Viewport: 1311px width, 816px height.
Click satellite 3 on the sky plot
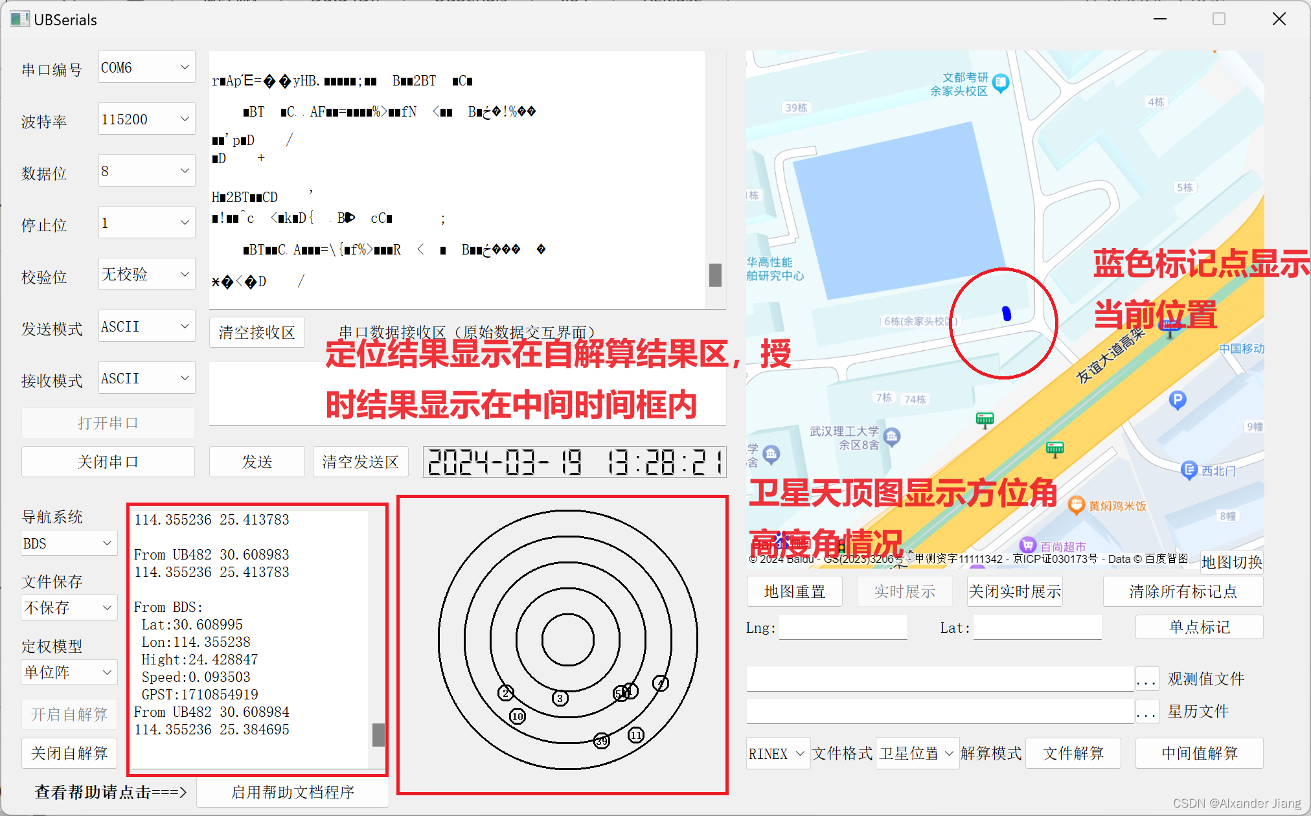560,698
